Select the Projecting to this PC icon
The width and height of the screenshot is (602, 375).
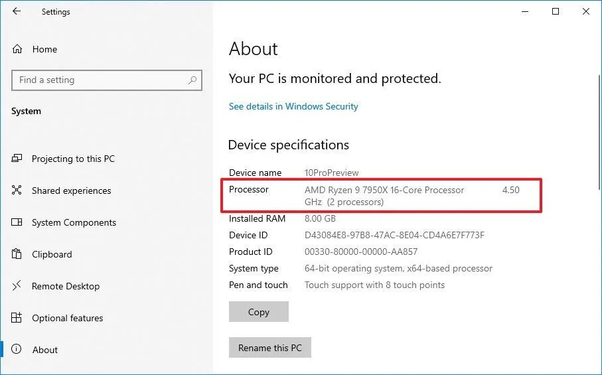click(17, 158)
